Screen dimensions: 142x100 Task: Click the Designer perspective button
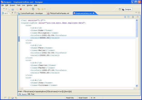(127, 9)
